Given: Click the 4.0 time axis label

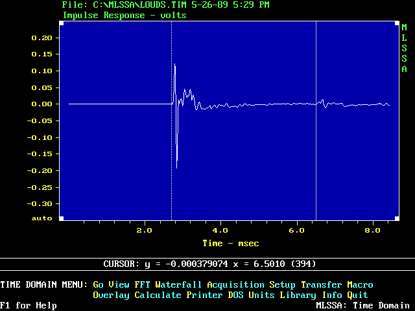Looking at the screenshot, I should click(220, 231).
